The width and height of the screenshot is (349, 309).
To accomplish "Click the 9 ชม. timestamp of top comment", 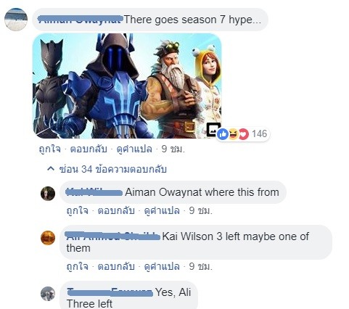I will pyautogui.click(x=173, y=149).
